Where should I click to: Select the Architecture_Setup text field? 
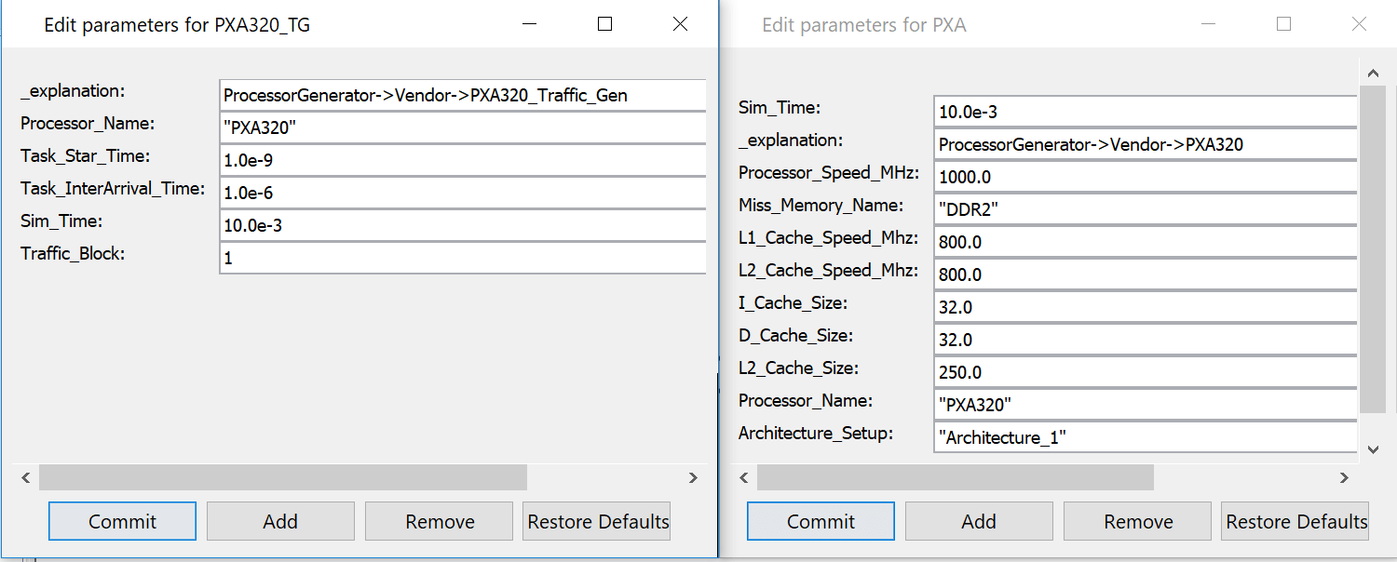pos(1145,437)
